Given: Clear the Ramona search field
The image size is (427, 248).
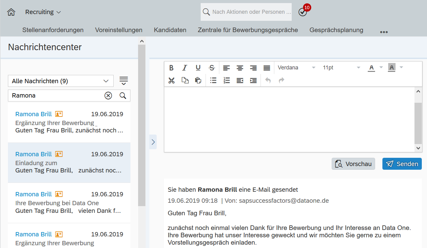Looking at the screenshot, I should (x=108, y=96).
